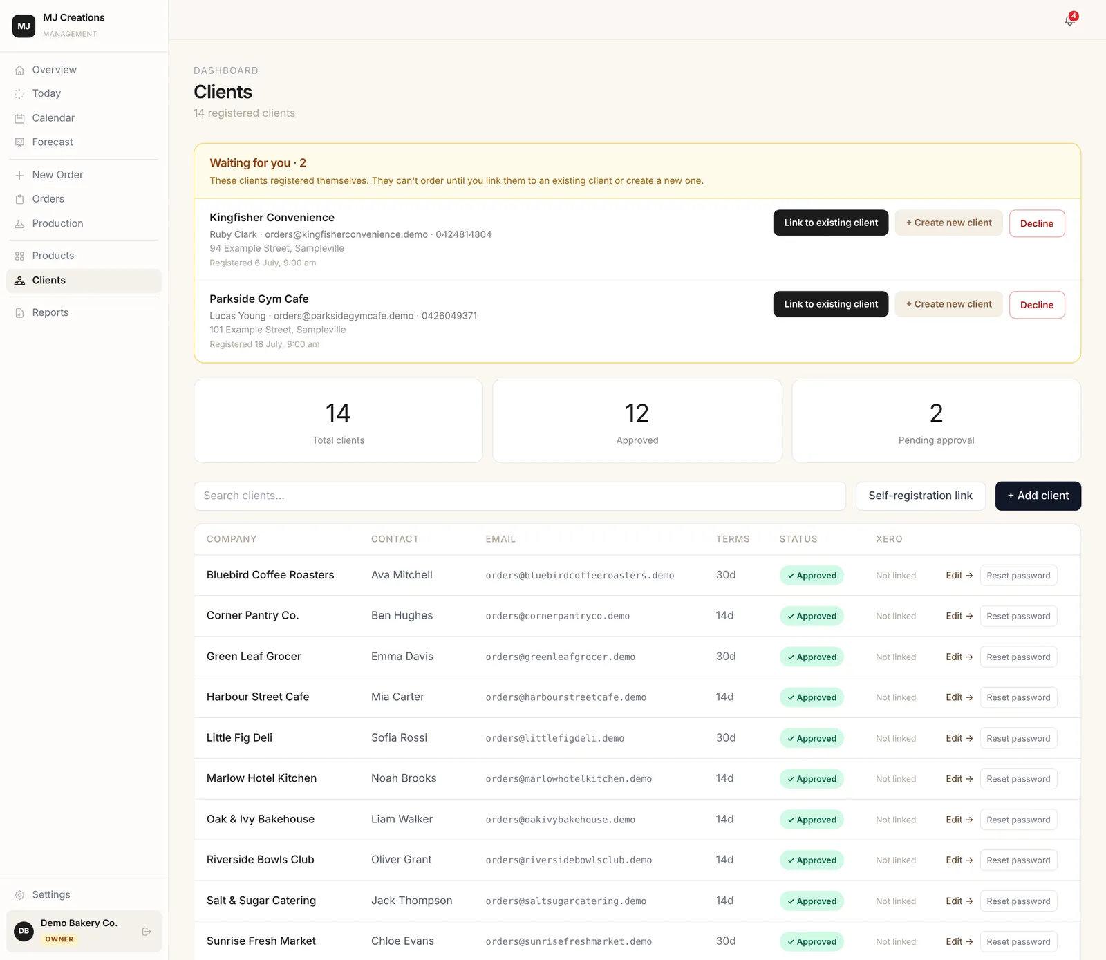
Task: Click the Approved count stat card
Action: 637,421
